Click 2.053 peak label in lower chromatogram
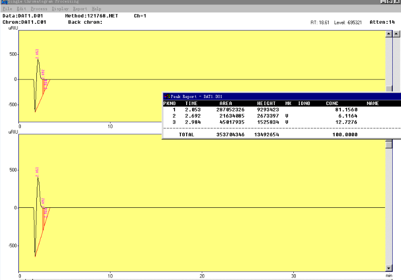401x280 pixels. (37, 172)
